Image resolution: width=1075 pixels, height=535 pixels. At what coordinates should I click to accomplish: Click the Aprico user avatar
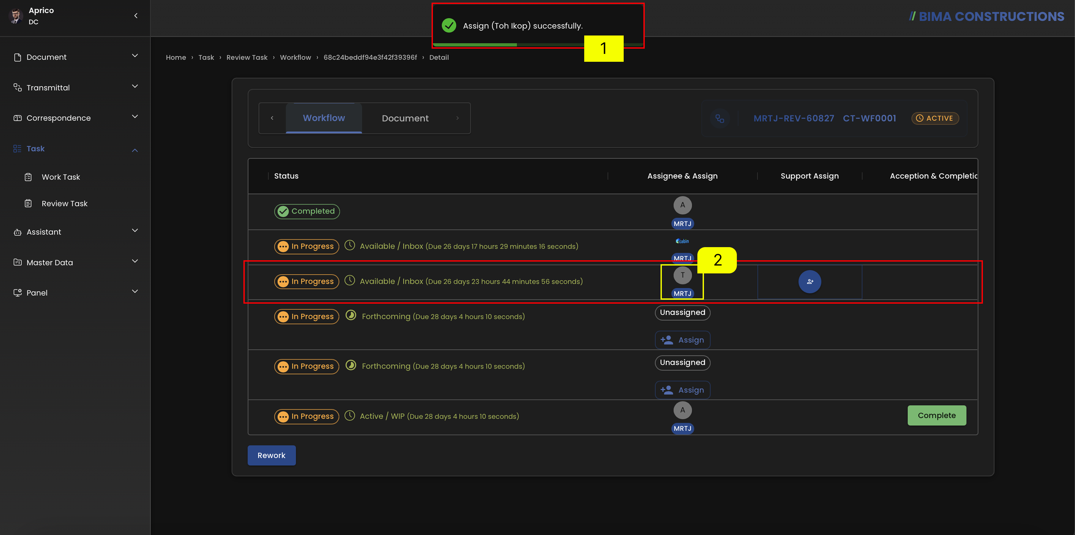(x=16, y=16)
